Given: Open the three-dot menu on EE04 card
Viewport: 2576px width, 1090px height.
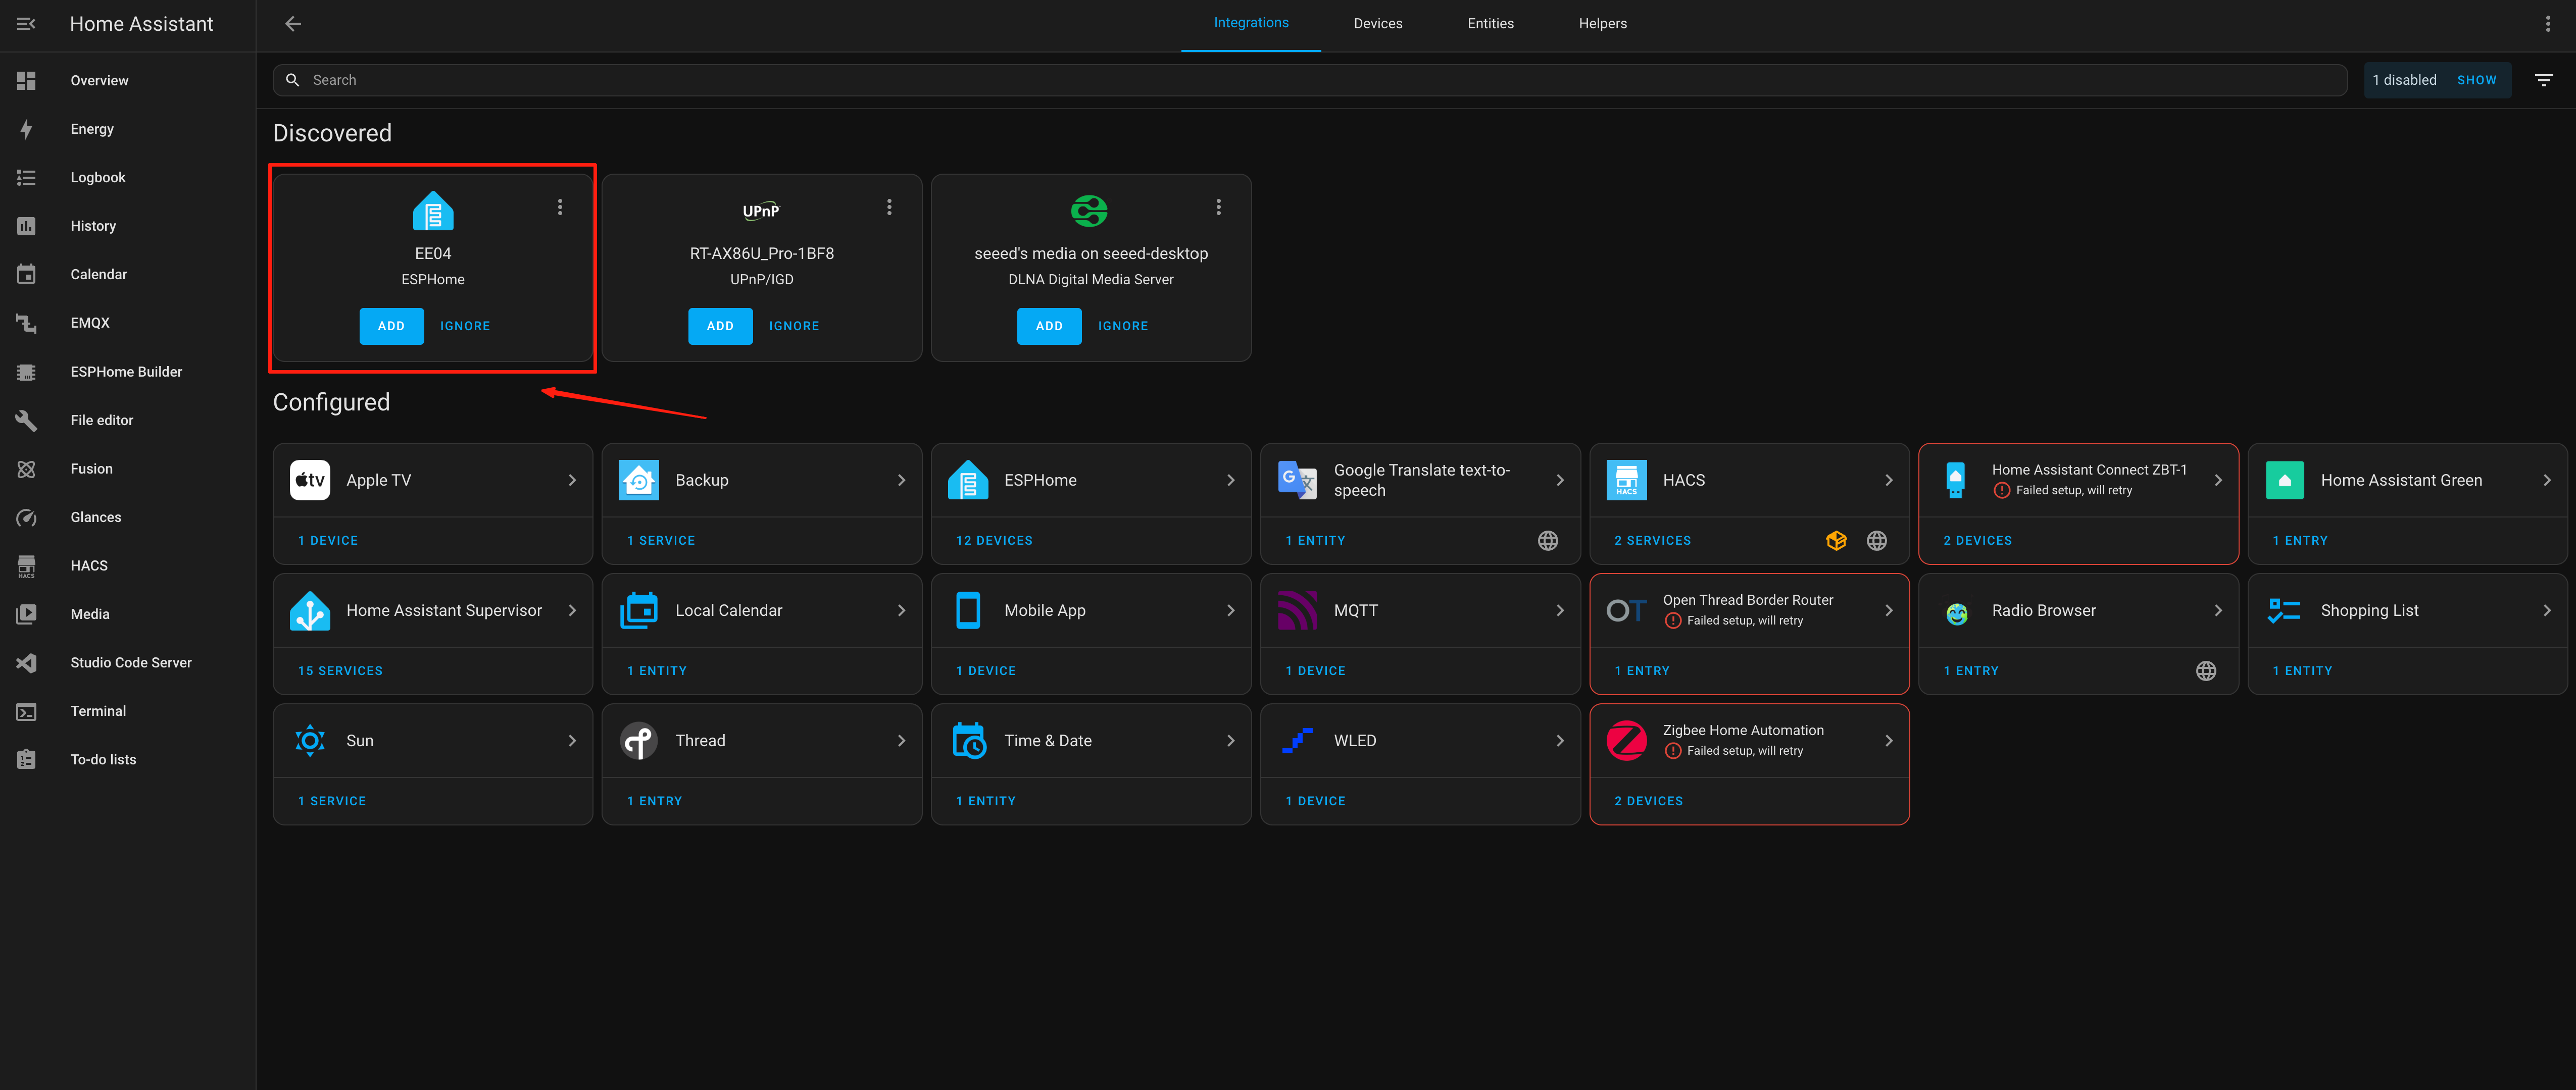Looking at the screenshot, I should coord(560,207).
